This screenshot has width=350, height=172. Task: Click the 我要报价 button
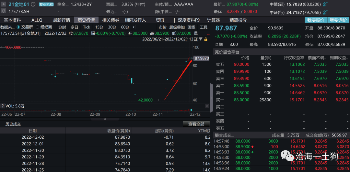click(x=315, y=20)
